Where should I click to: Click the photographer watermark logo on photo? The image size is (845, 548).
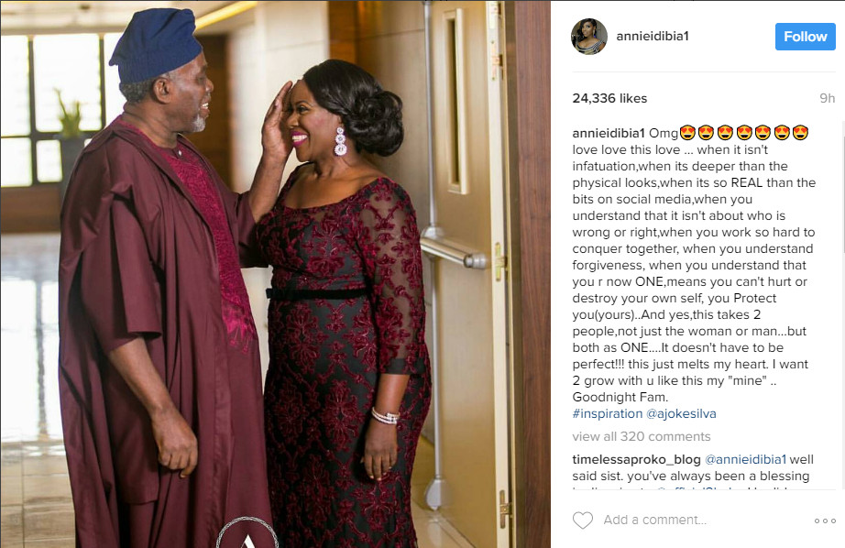(x=247, y=533)
